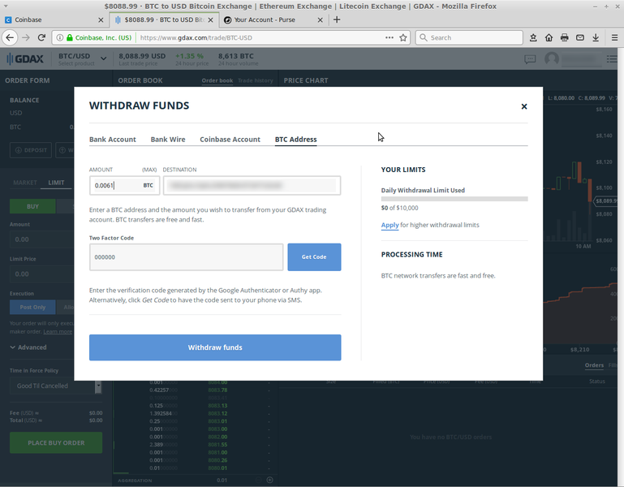The height and width of the screenshot is (487, 624).
Task: Click the order Amount field
Action: point(41,239)
